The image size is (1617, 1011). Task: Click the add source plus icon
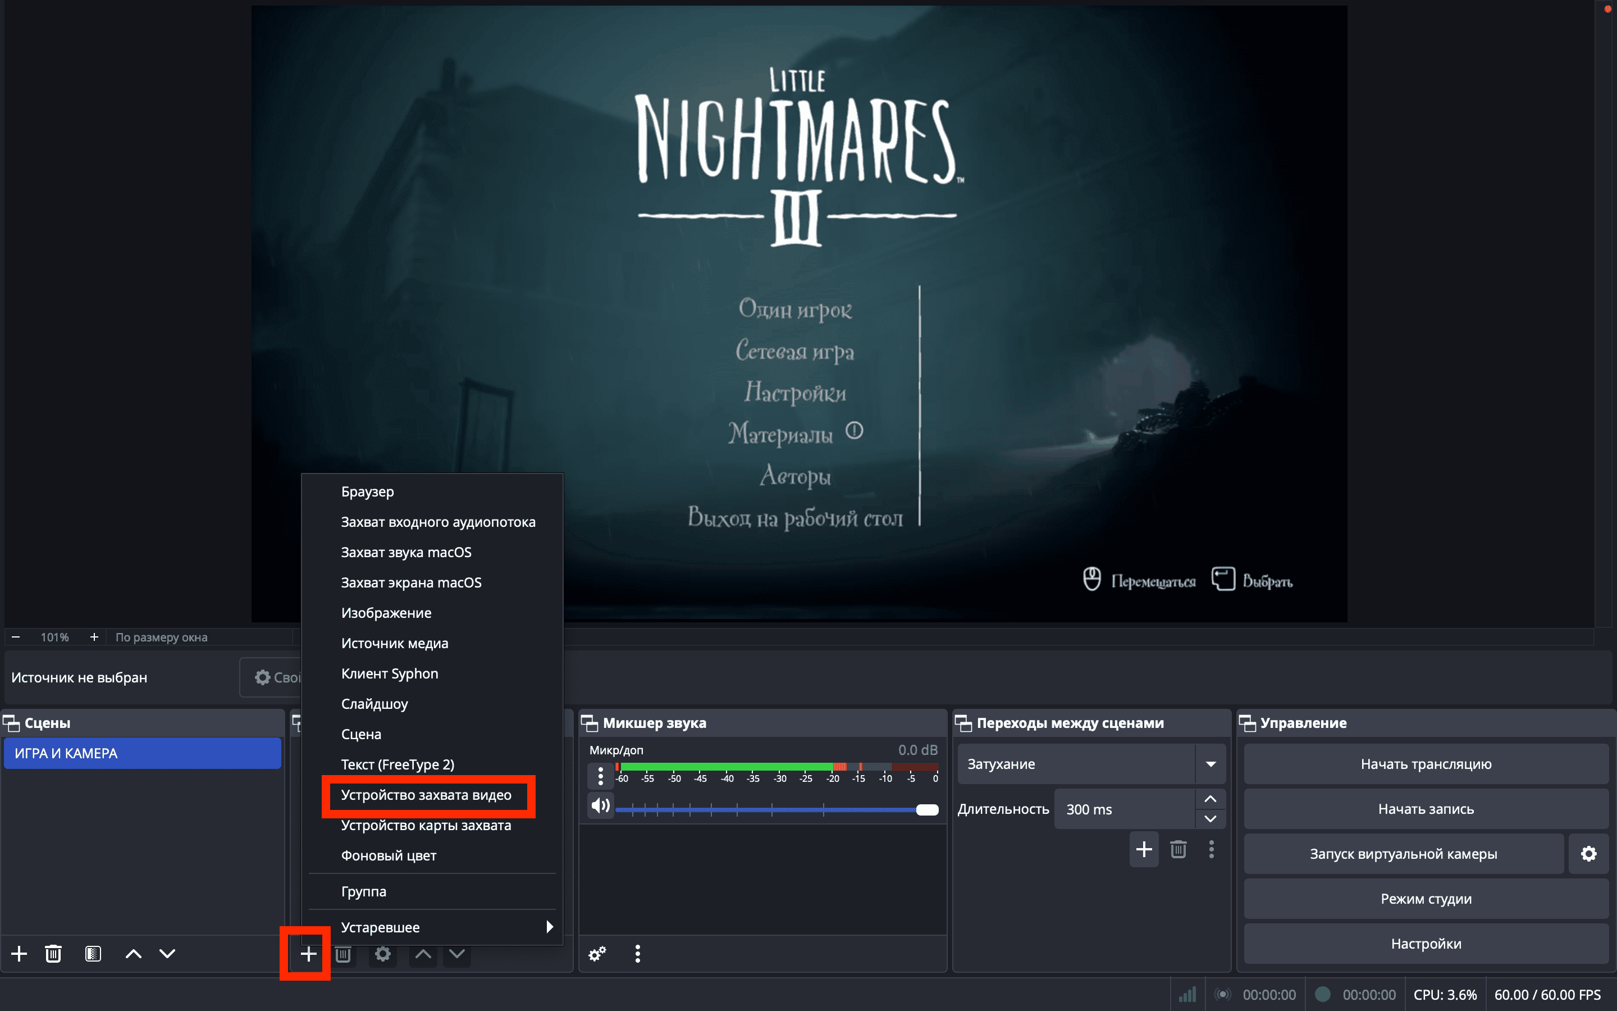[307, 954]
